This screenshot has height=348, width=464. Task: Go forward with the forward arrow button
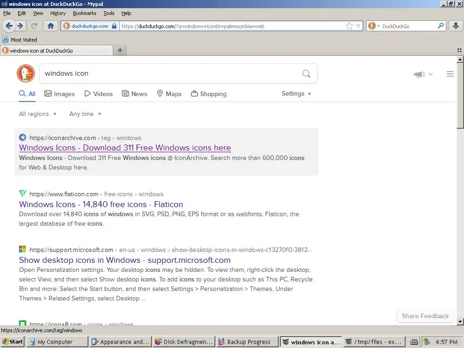[20, 26]
